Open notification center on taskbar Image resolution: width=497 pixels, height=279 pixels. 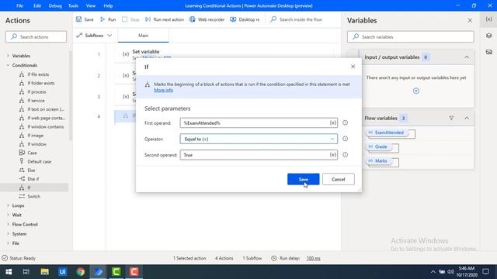pos(485,272)
